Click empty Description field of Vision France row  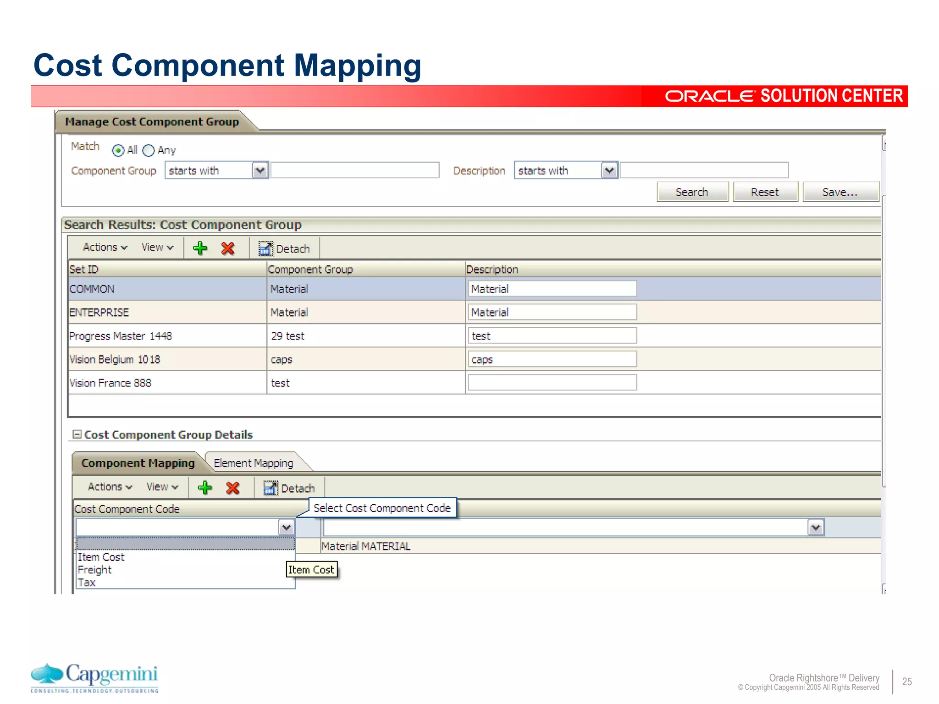click(552, 383)
